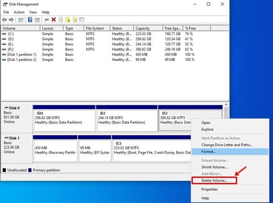Image resolution: width=273 pixels, height=203 pixels.
Task: Click the Show/Hide Action Pane icon
Action: point(37,20)
